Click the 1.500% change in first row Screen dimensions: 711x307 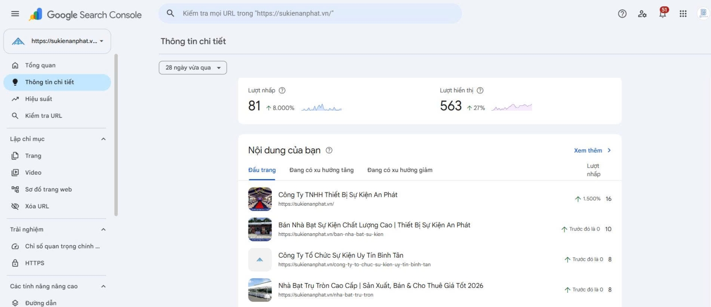(x=587, y=199)
